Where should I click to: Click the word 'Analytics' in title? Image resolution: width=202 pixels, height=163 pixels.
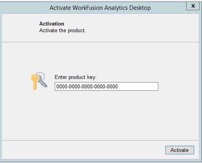[116, 8]
